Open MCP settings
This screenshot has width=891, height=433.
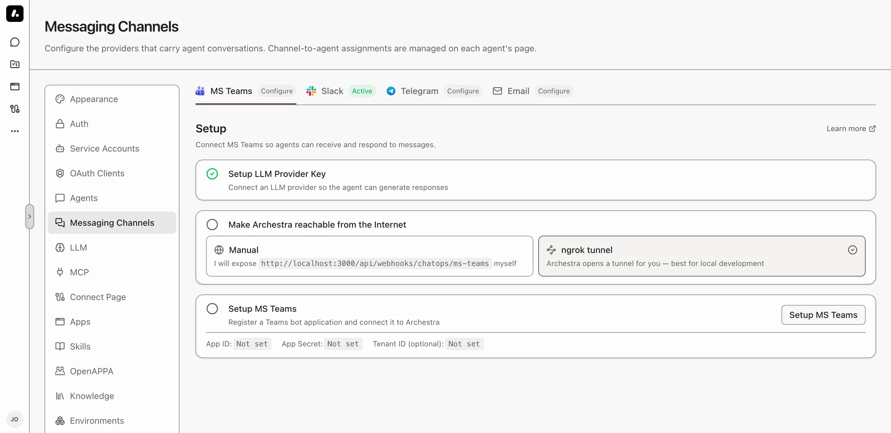click(x=112, y=272)
